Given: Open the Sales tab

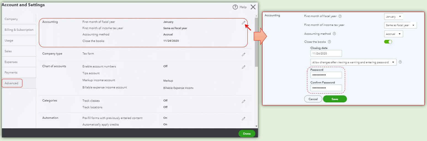Looking at the screenshot, I should click(x=19, y=51).
